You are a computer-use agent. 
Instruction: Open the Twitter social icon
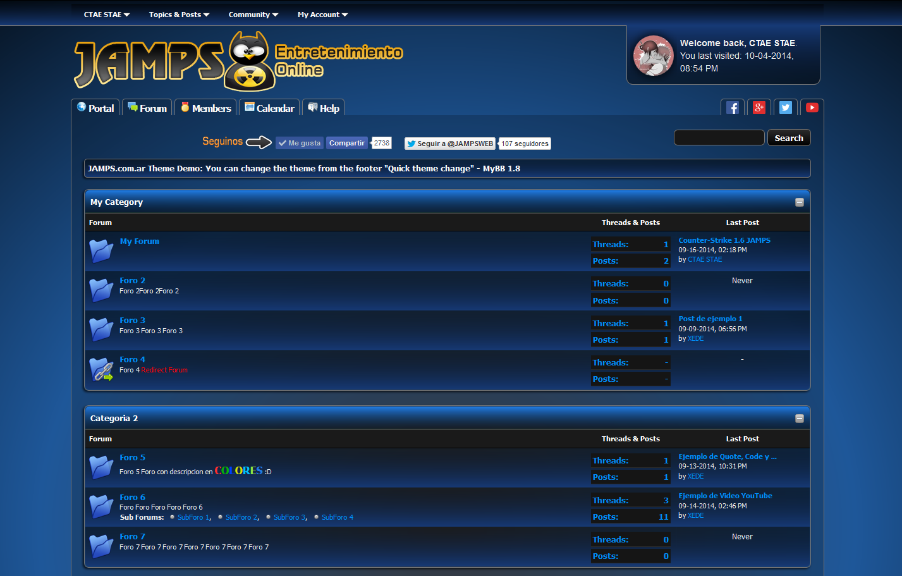(x=786, y=107)
